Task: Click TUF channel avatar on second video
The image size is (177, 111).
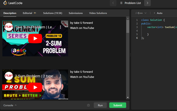Action: coord(9,76)
